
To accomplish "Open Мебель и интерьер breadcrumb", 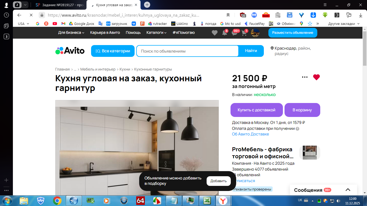I will pos(98,69).
